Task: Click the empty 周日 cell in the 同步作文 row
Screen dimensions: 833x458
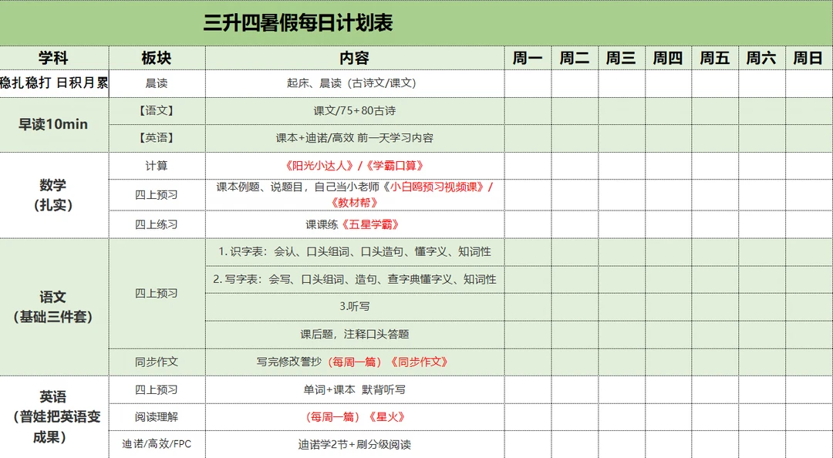Action: coord(809,362)
